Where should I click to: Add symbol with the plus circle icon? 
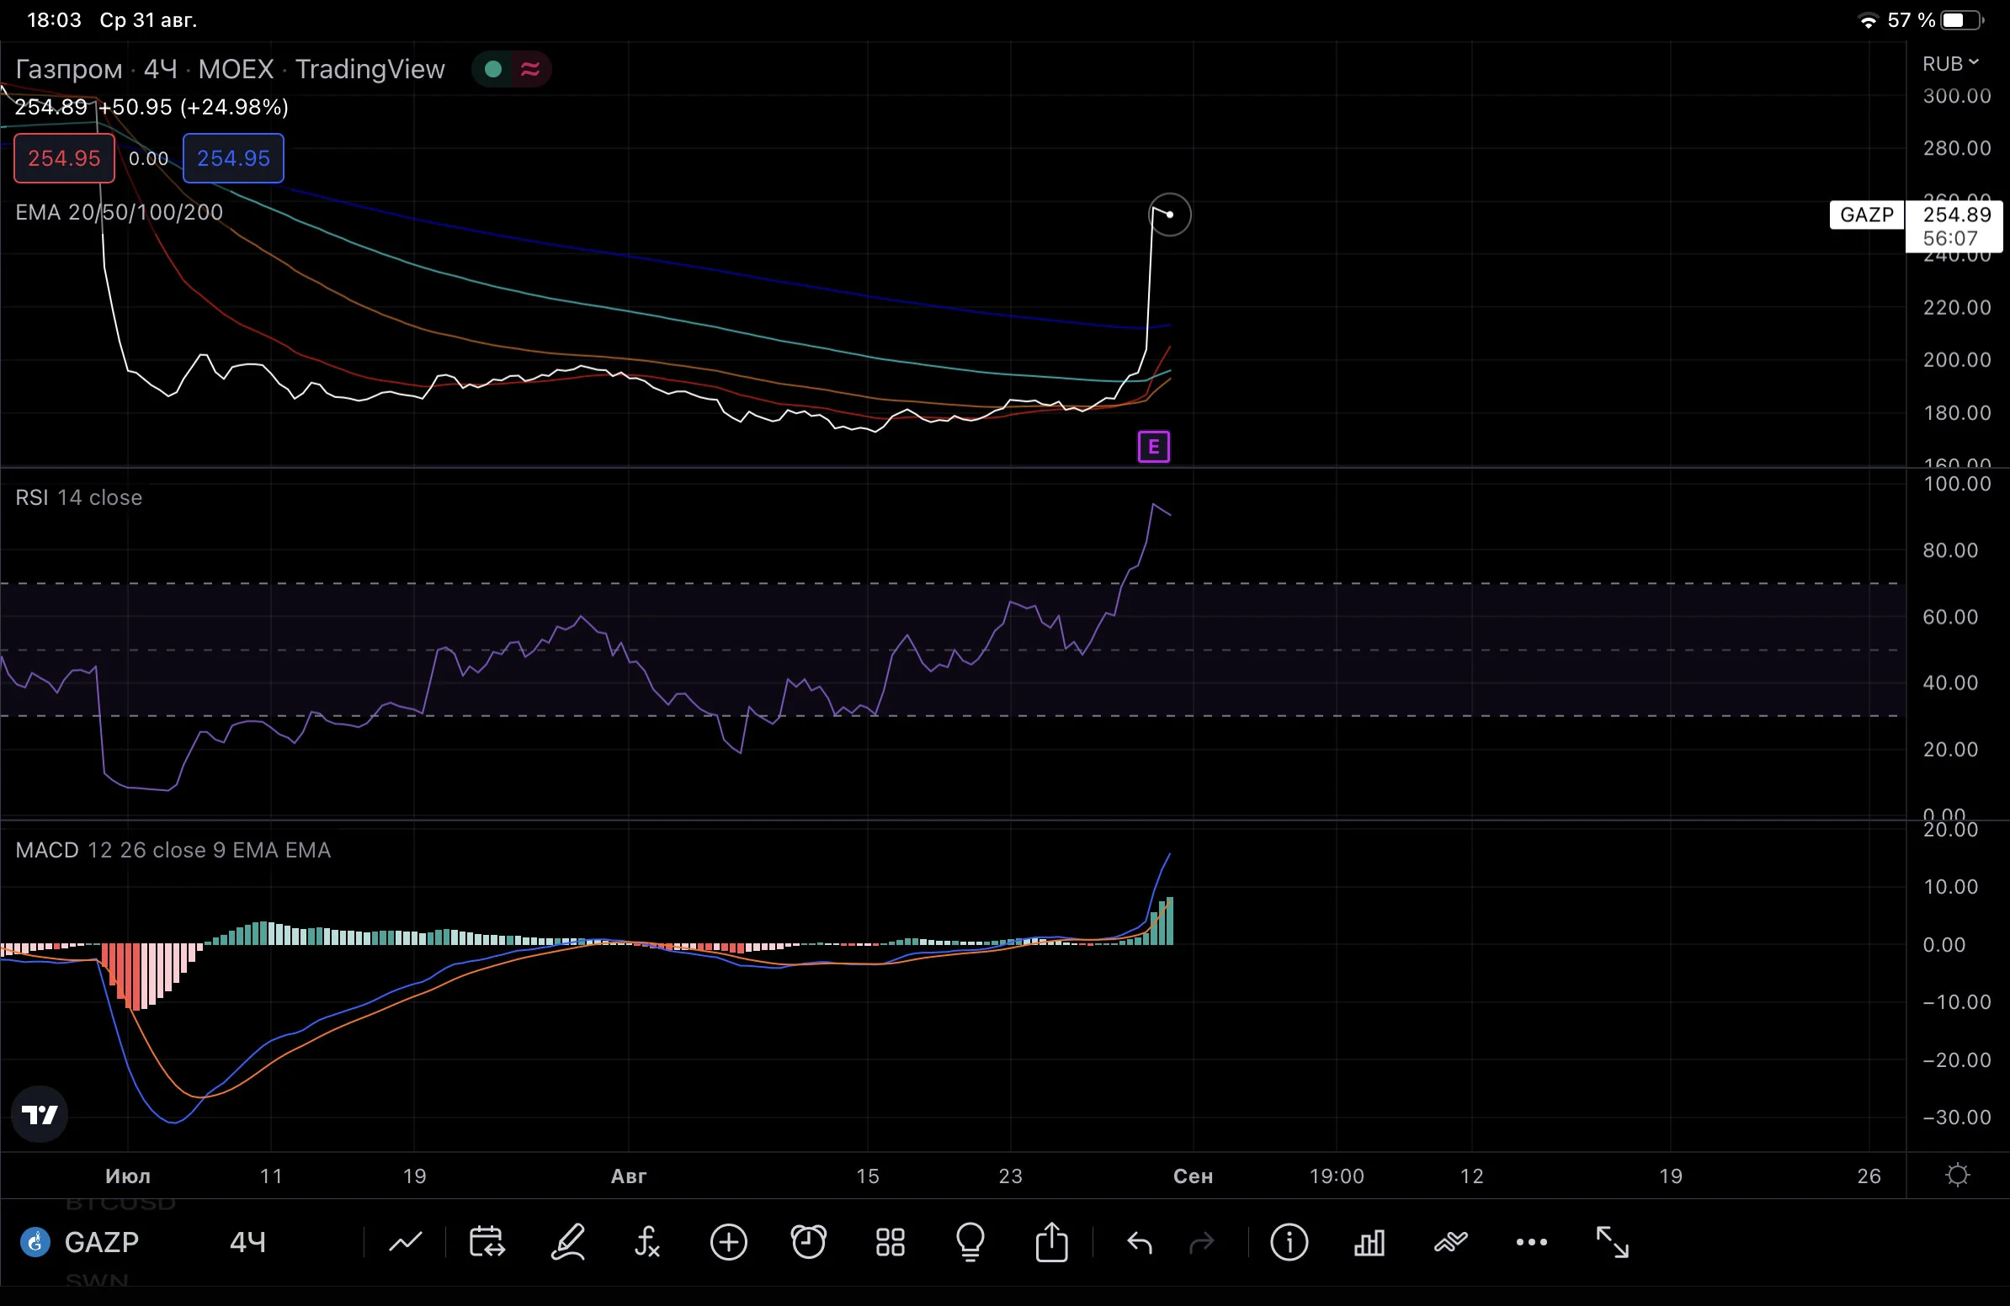(729, 1242)
